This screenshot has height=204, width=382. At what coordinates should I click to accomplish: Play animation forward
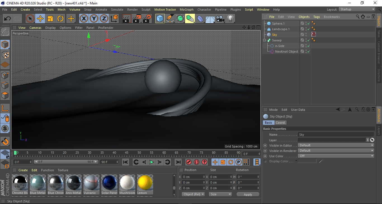[152, 162]
